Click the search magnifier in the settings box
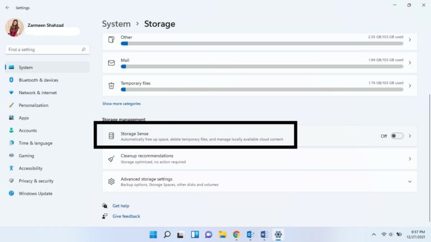Viewport: 431px width, 242px height. pos(84,49)
